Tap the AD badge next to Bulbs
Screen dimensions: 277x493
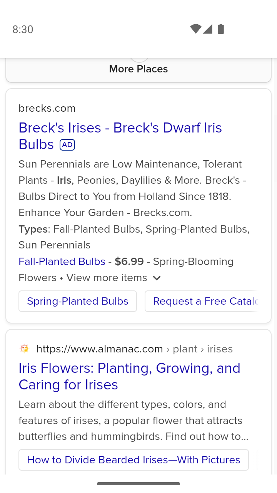[67, 145]
